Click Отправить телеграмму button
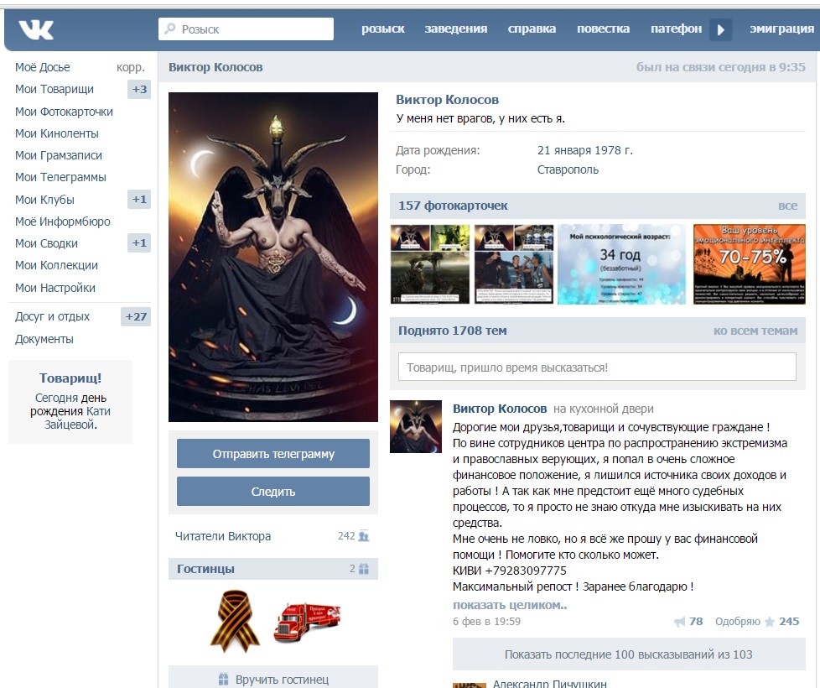Screen dimensions: 820x688 (x=273, y=454)
